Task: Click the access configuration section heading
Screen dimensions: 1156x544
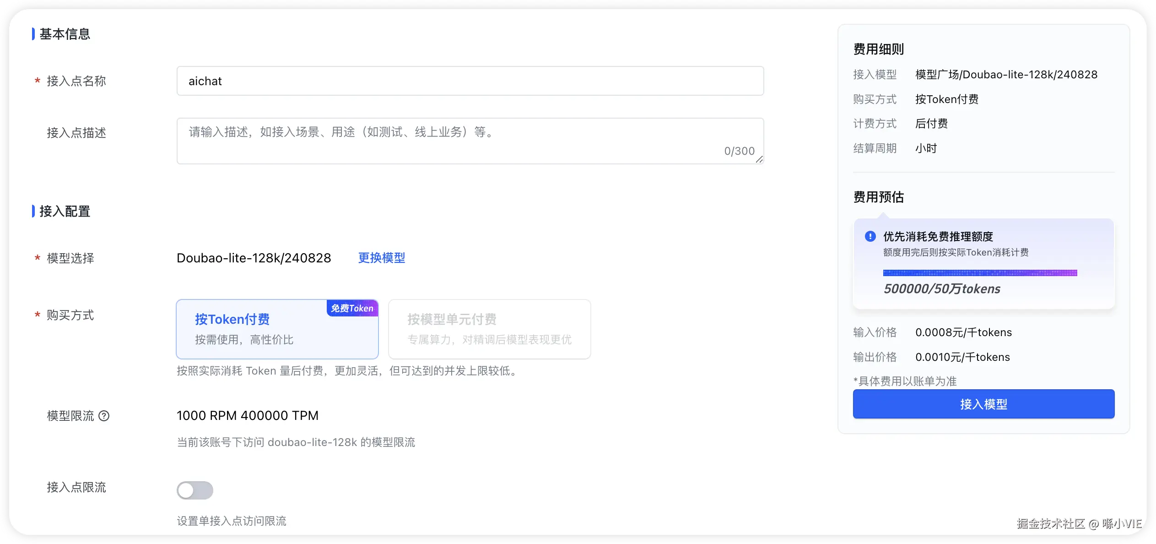Action: [x=65, y=211]
